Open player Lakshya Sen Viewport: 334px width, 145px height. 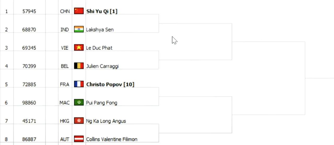coord(100,30)
